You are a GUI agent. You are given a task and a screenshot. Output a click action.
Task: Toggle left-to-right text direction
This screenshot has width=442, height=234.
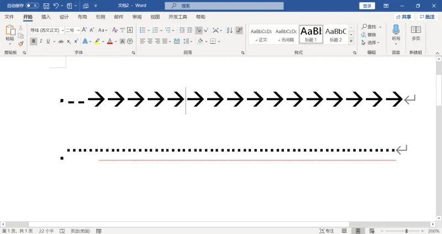point(199,30)
